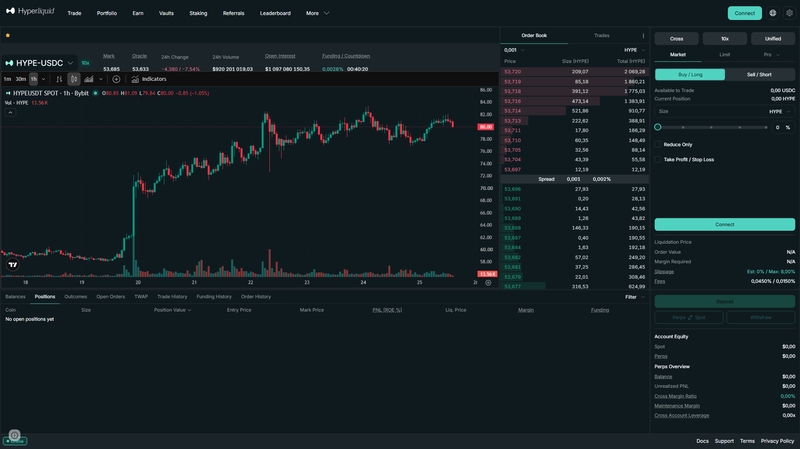Set leverage via the 10x button
This screenshot has height=449, width=800.
point(725,39)
